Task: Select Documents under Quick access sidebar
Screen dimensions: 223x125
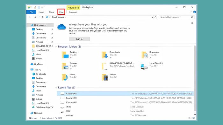Action: pos(41,38)
